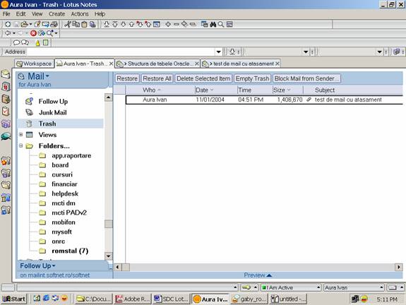The height and width of the screenshot is (305, 406).
Task: Click the Junk Mail icon in navigator
Action: 29,113
